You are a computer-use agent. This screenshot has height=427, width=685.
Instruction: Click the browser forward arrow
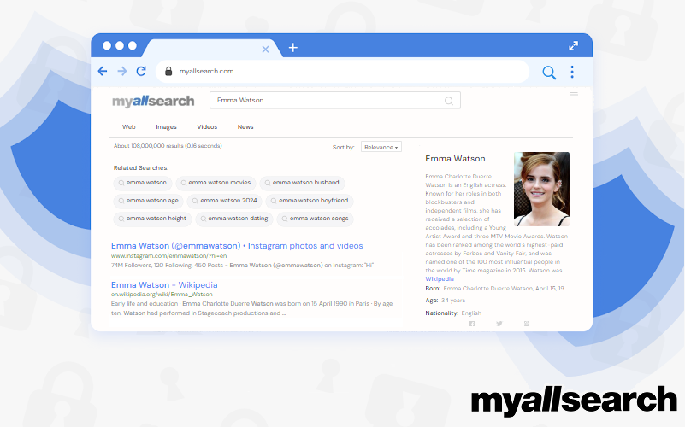(122, 71)
